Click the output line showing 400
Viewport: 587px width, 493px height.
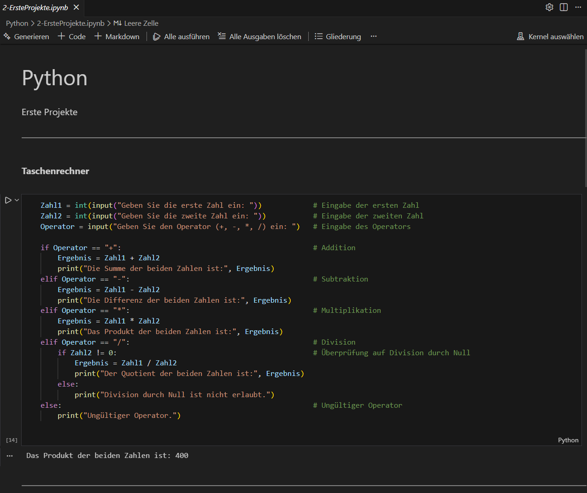[107, 455]
